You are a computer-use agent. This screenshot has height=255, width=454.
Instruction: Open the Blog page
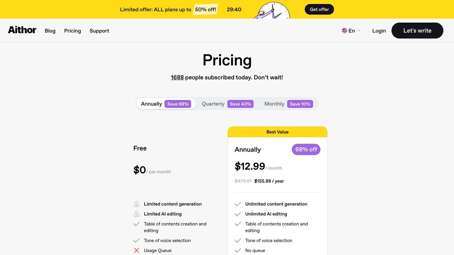tap(50, 31)
